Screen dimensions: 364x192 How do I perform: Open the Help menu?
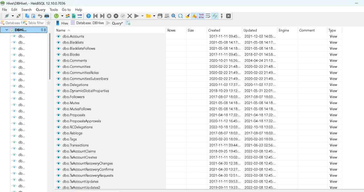pyautogui.click(x=78, y=10)
